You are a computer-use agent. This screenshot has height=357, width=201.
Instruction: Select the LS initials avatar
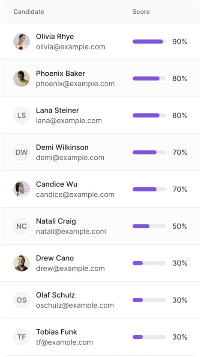(21, 115)
